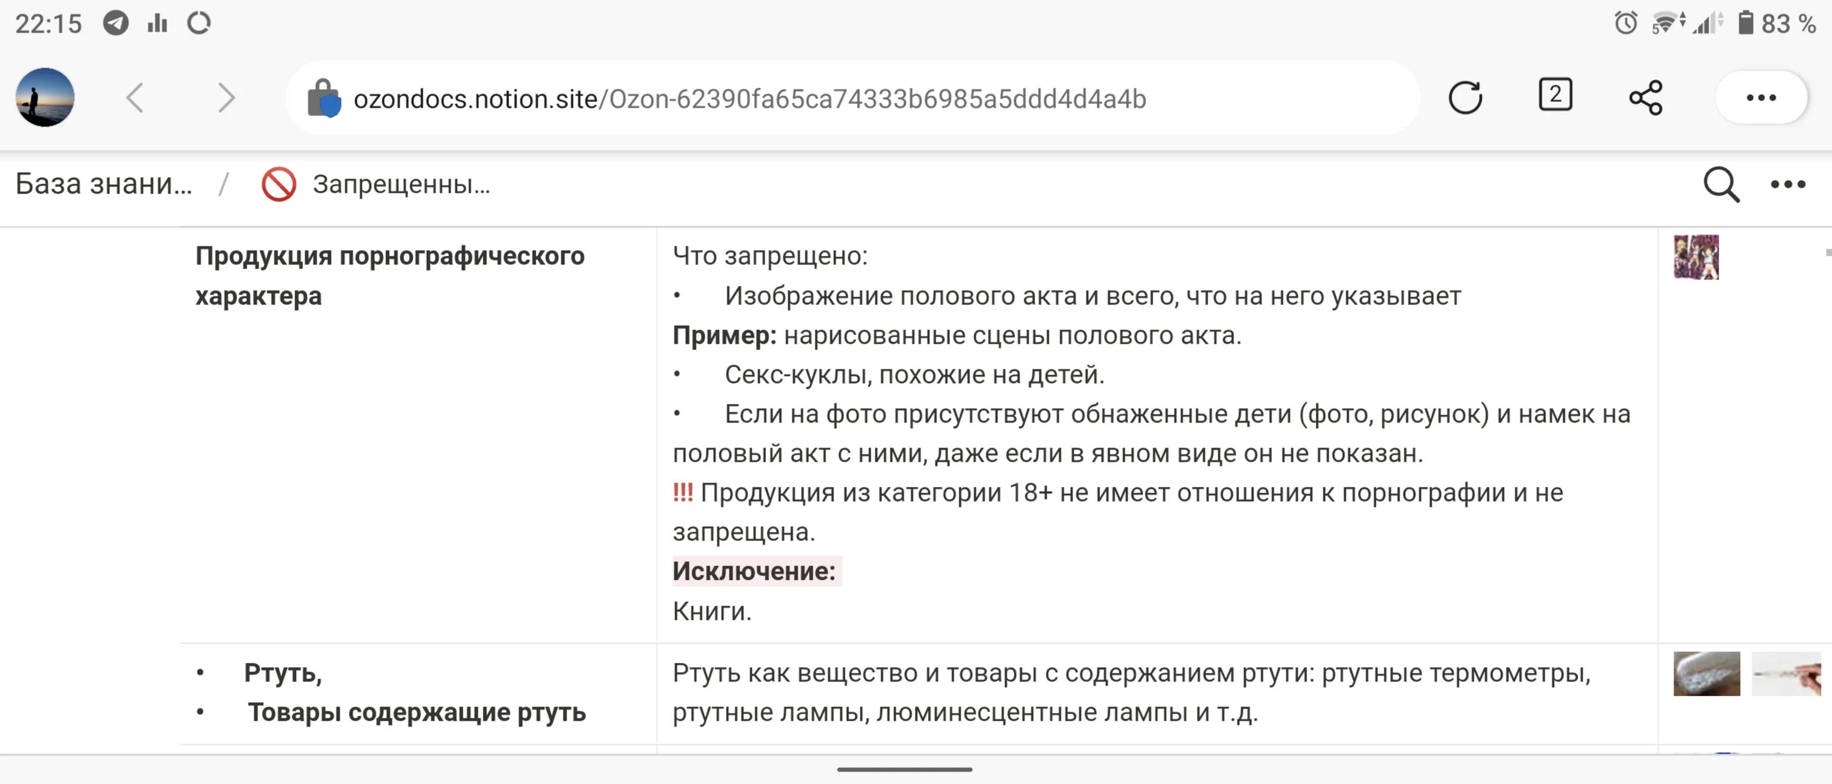The height and width of the screenshot is (784, 1832).
Task: Reload the page with the refresh icon
Action: point(1465,97)
